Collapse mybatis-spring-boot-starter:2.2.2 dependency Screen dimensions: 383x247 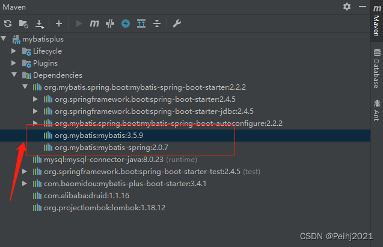(x=25, y=87)
